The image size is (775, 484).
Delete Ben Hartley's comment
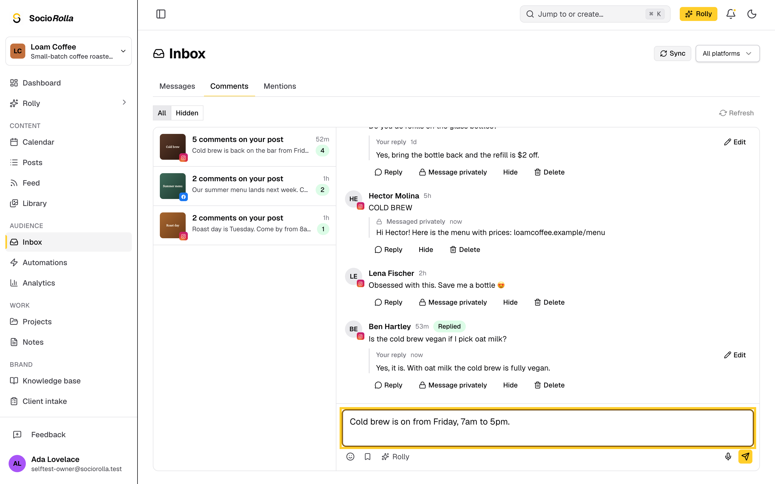549,385
